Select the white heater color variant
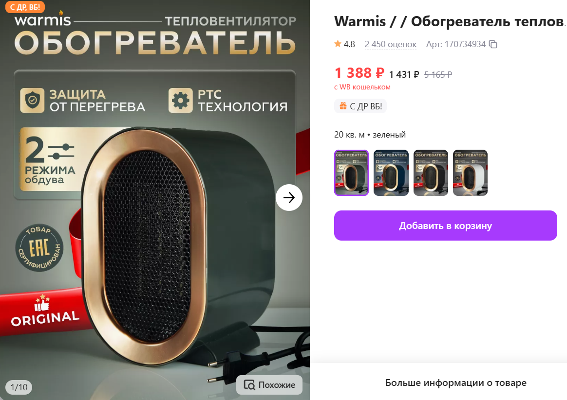 470,173
